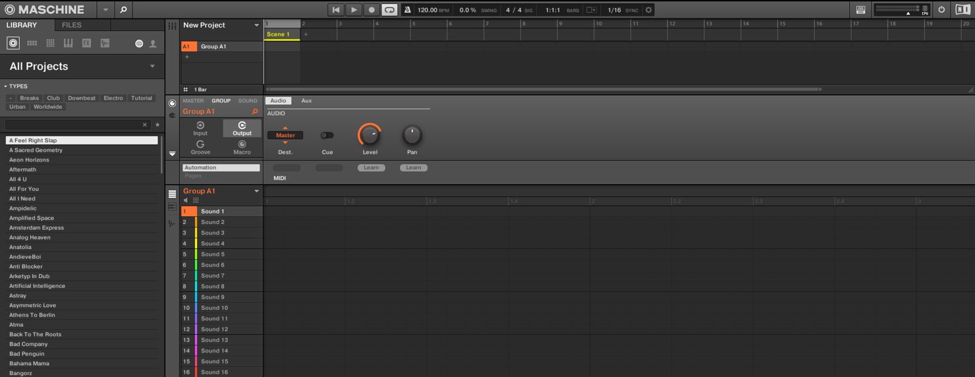Click the CPU level meter
The height and width of the screenshot is (377, 975).
coord(901,10)
